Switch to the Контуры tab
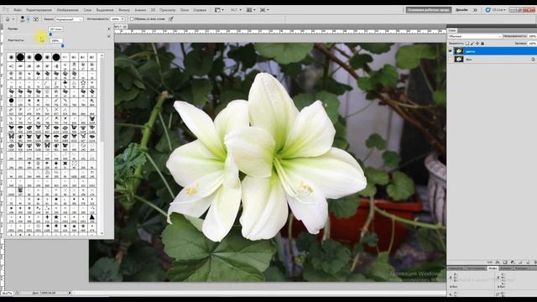The image size is (537, 302). (521, 268)
